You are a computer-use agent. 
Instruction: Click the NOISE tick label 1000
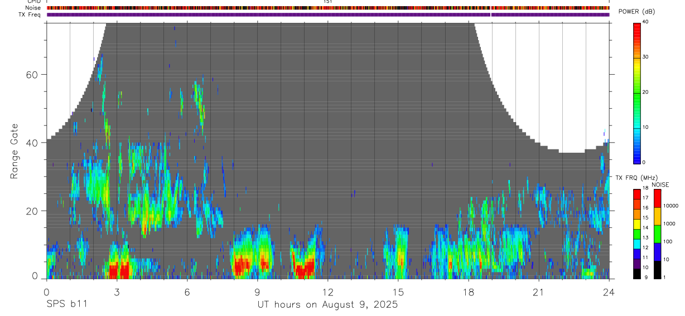click(670, 223)
